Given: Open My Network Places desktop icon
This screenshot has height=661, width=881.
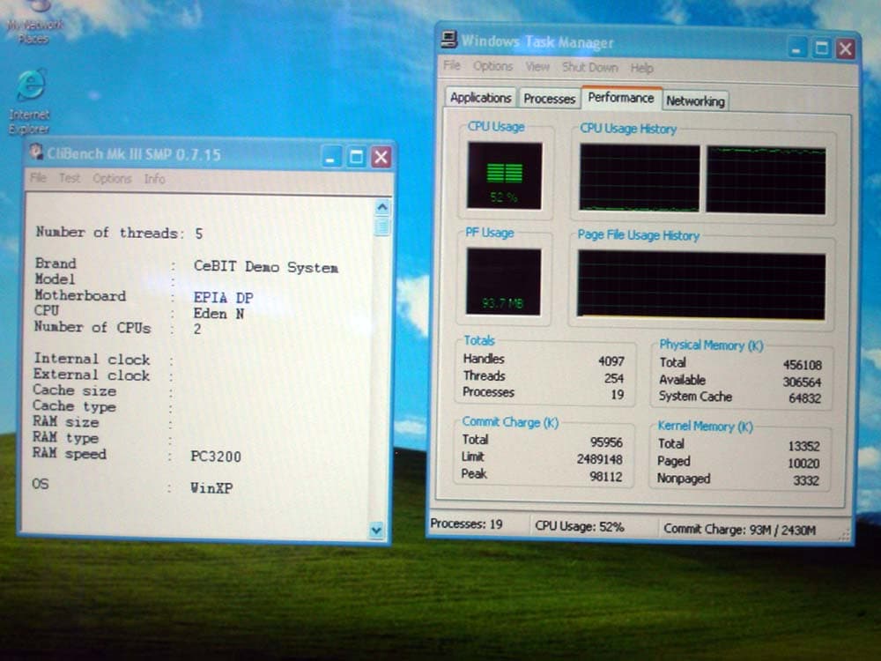Looking at the screenshot, I should [35, 21].
